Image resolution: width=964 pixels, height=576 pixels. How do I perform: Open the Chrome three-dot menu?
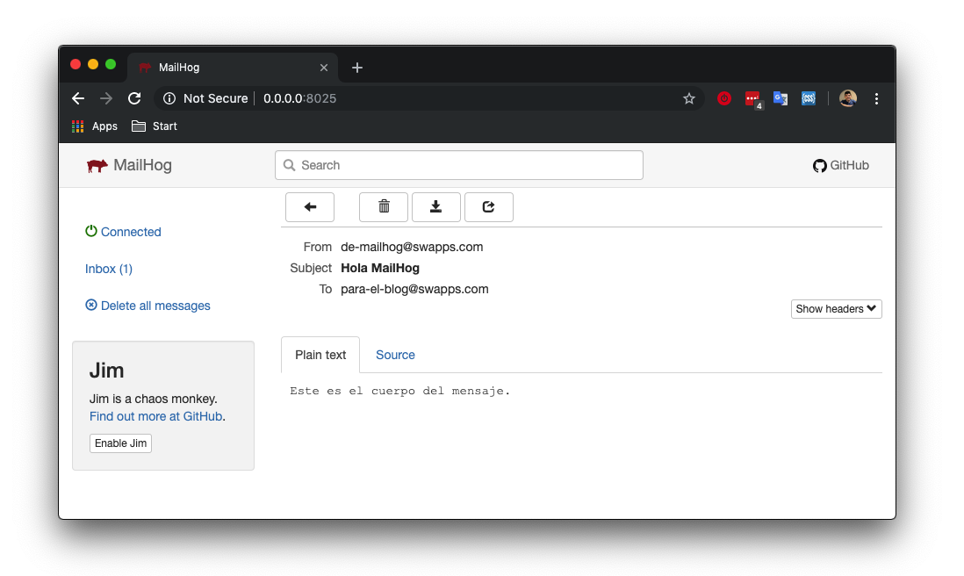[x=877, y=98]
